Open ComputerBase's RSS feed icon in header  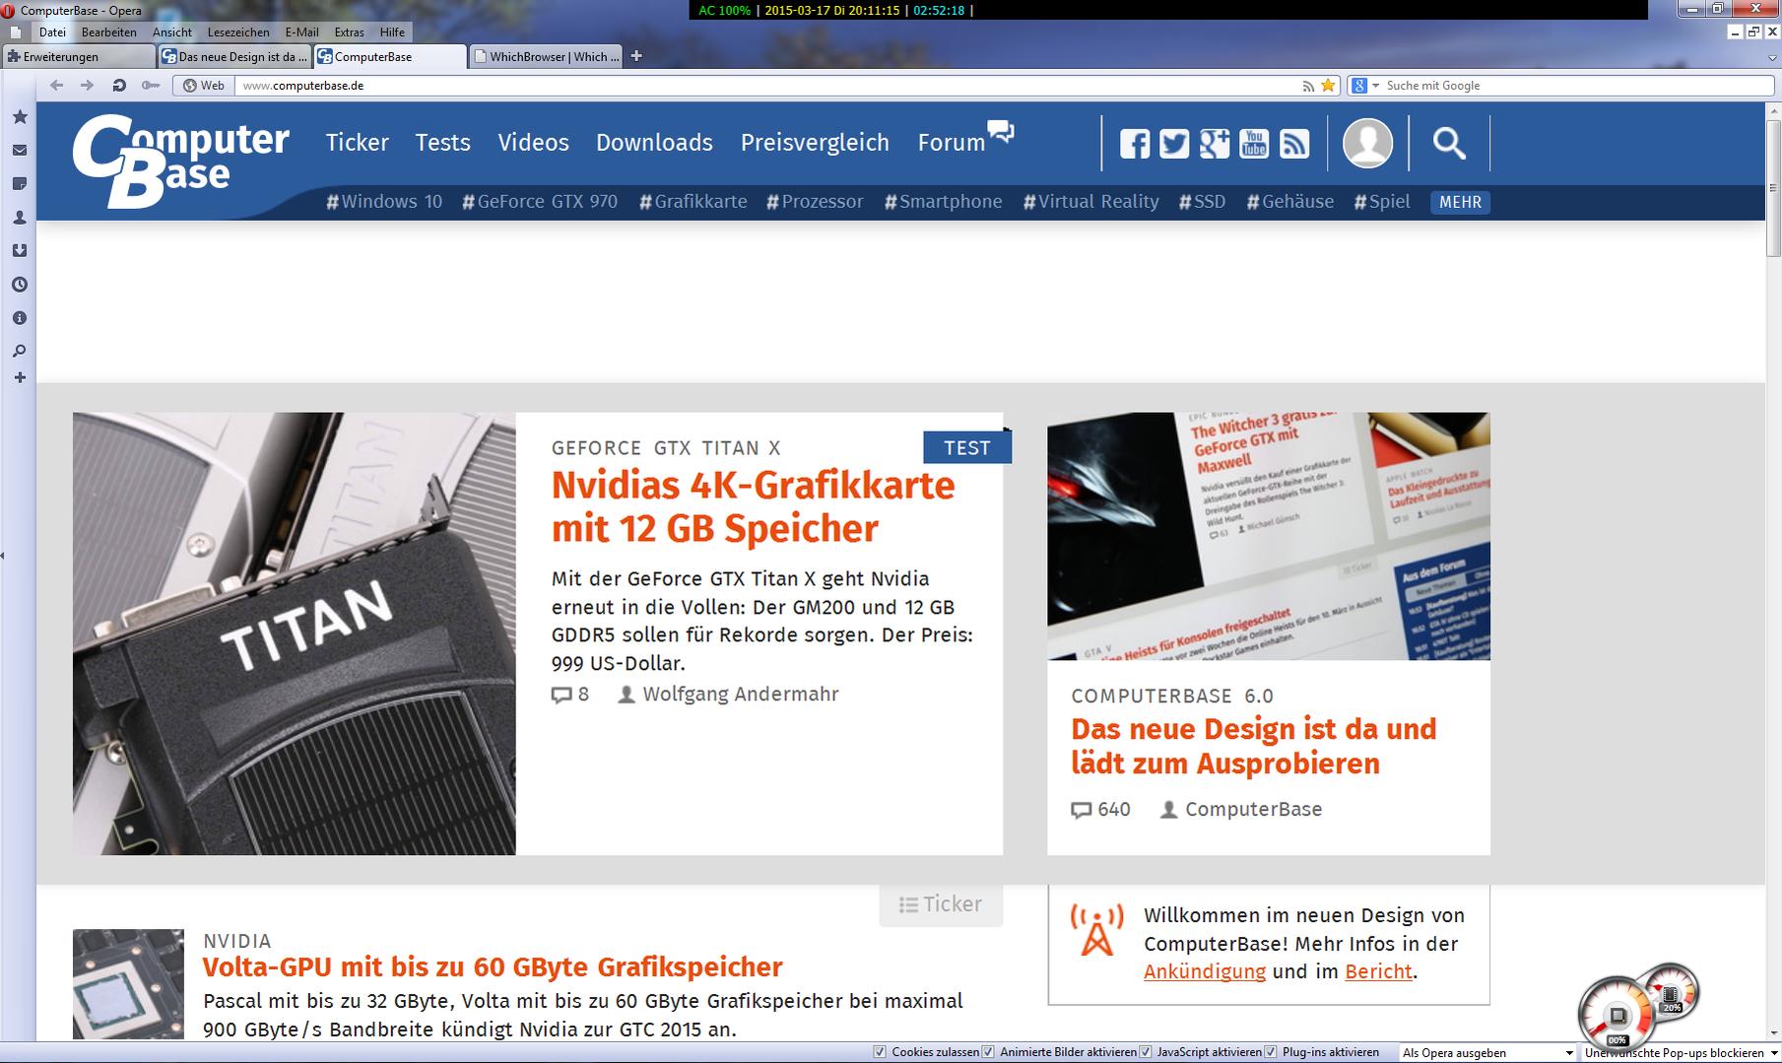1294,144
